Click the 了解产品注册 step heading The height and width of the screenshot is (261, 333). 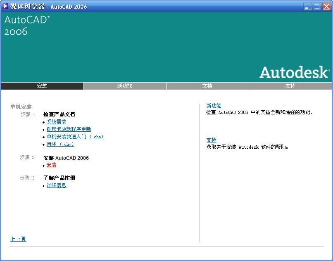[59, 178]
